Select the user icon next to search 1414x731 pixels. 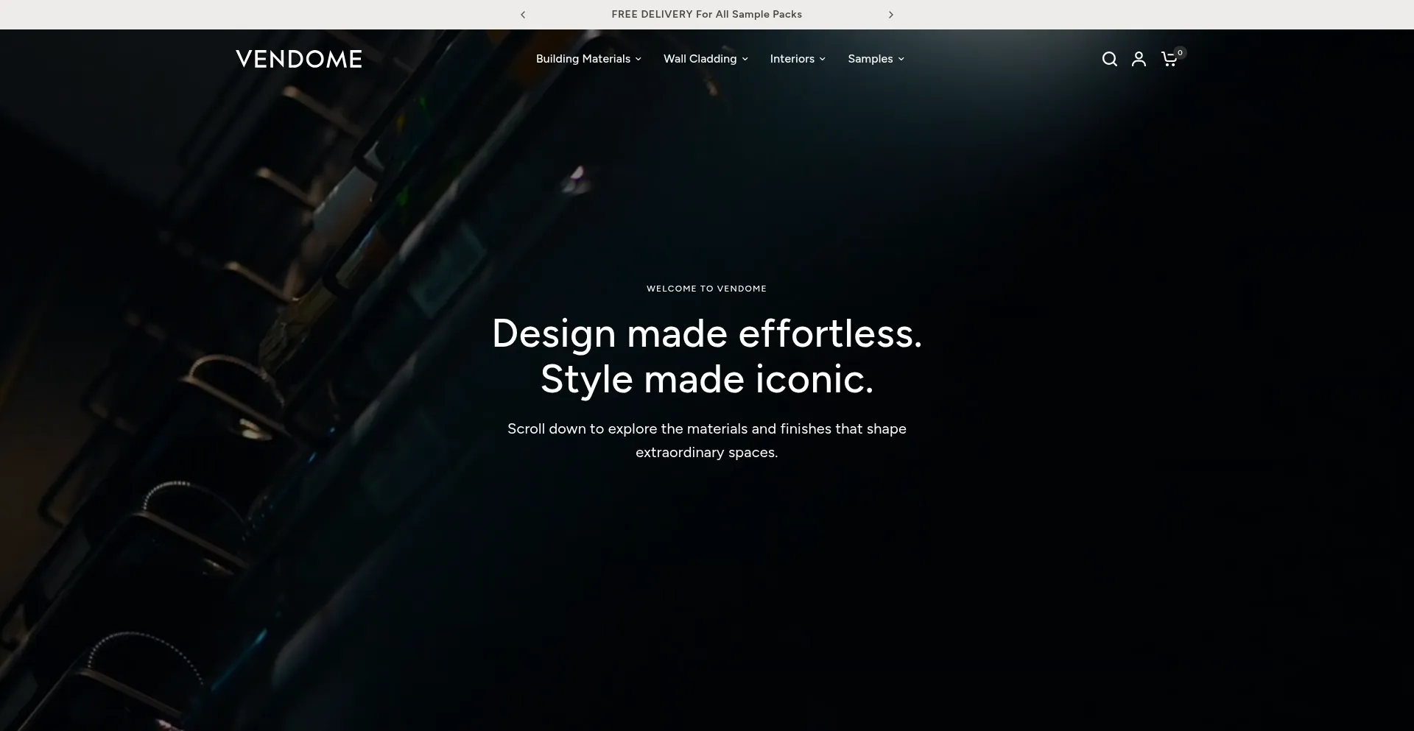tap(1139, 59)
